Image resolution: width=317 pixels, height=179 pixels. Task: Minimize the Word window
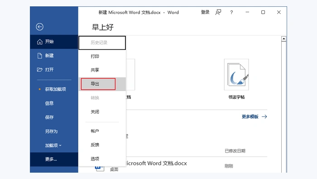click(x=247, y=12)
